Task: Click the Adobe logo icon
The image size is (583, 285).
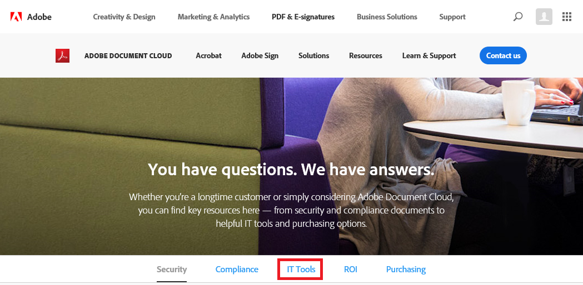Action: [16, 17]
